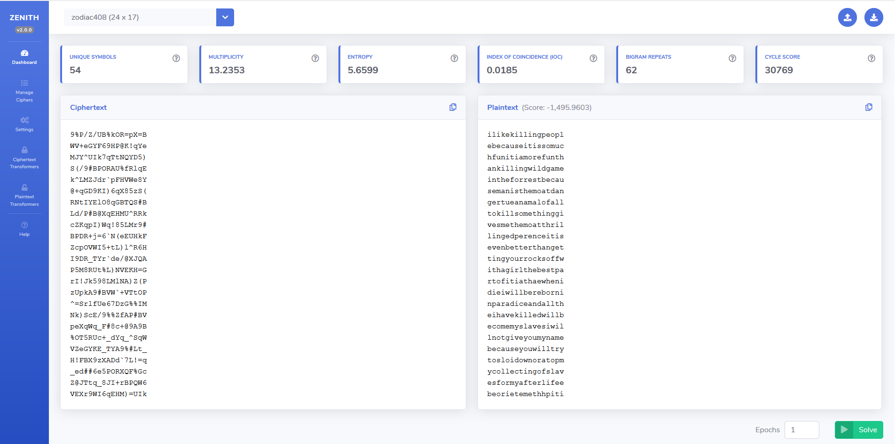This screenshot has height=444, width=895.
Task: Click plaintext line ebecauseitissomuc
Action: point(526,146)
